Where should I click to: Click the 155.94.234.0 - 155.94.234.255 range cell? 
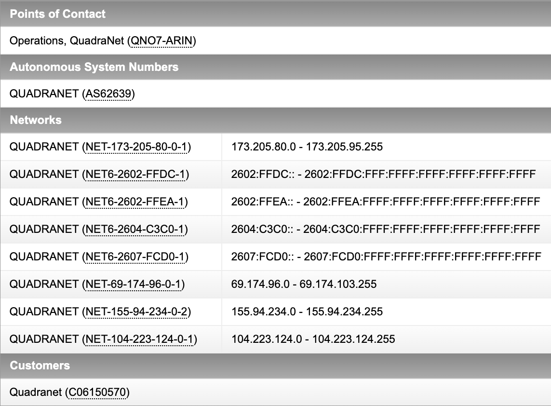pyautogui.click(x=386, y=311)
